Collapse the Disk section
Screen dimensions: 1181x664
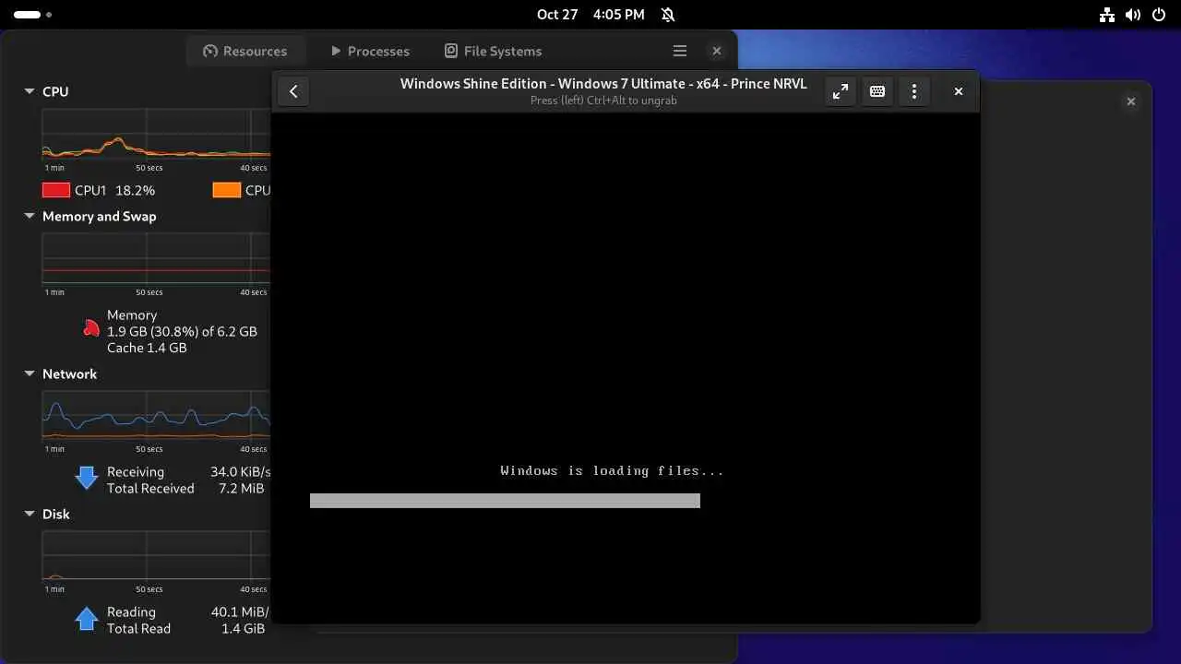click(30, 514)
